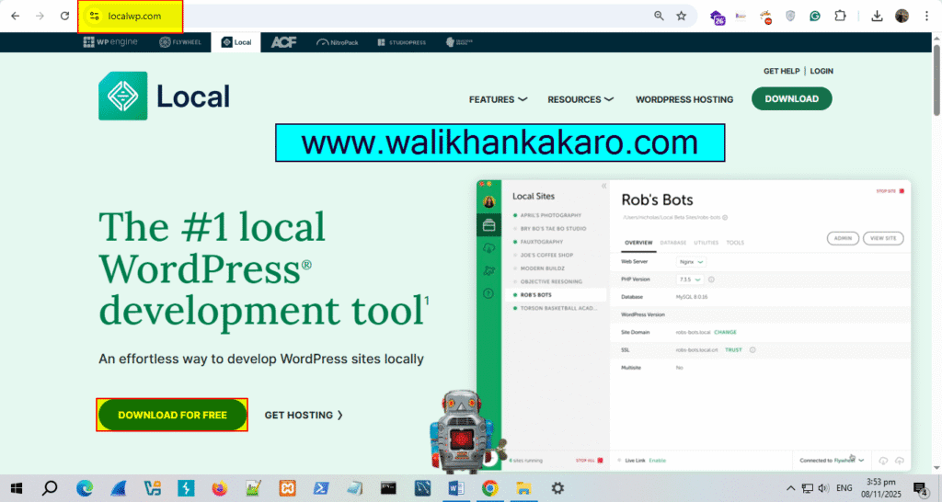Launch Microsoft Edge from taskbar

pos(85,488)
